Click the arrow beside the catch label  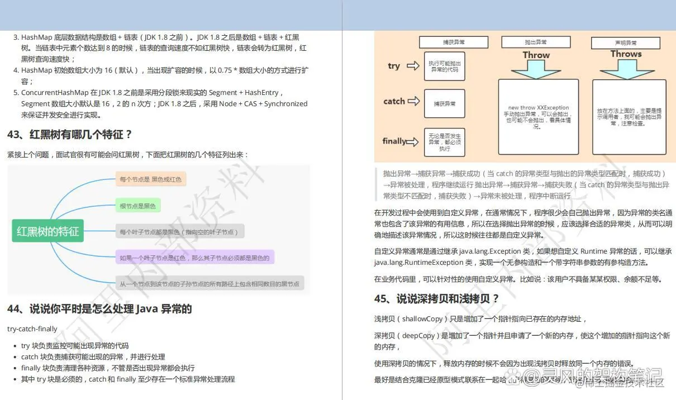pos(413,101)
